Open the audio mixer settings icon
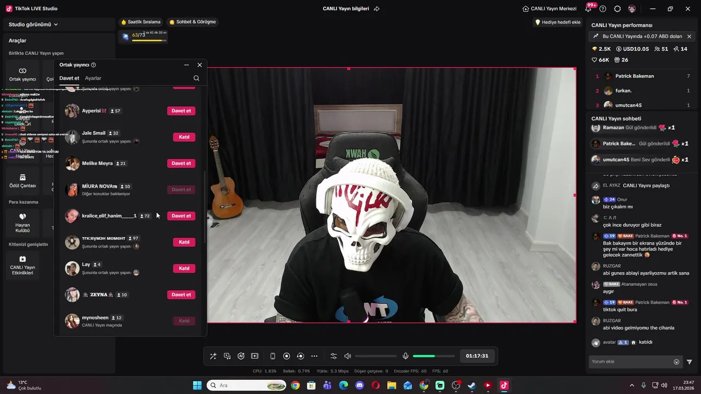Screen dimensions: 701x394 pos(334,356)
